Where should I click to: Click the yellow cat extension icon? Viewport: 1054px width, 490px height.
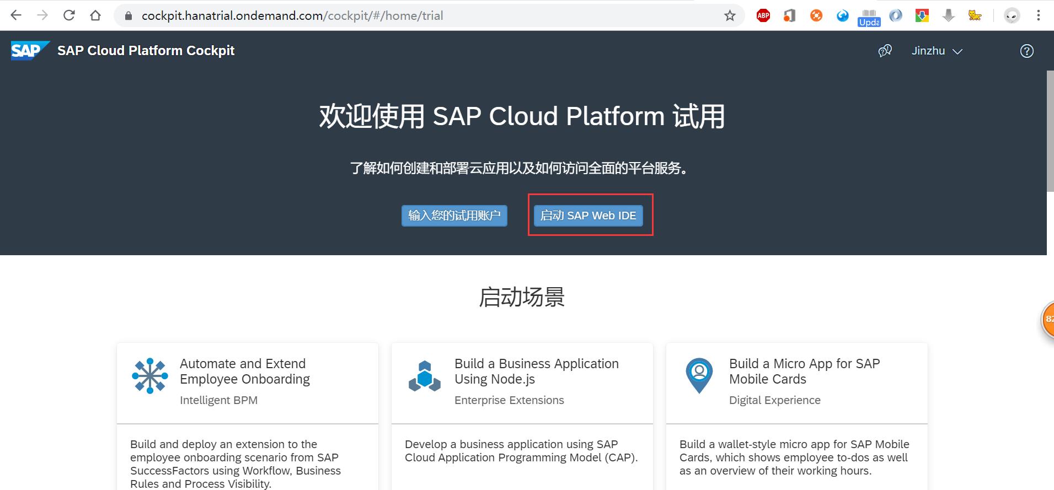tap(975, 15)
